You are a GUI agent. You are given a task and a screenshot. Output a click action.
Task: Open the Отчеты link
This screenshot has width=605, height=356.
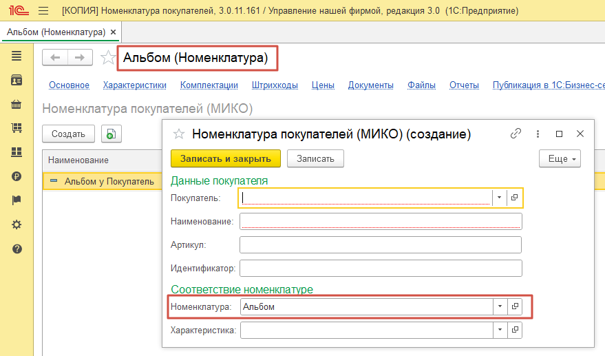pyautogui.click(x=464, y=85)
